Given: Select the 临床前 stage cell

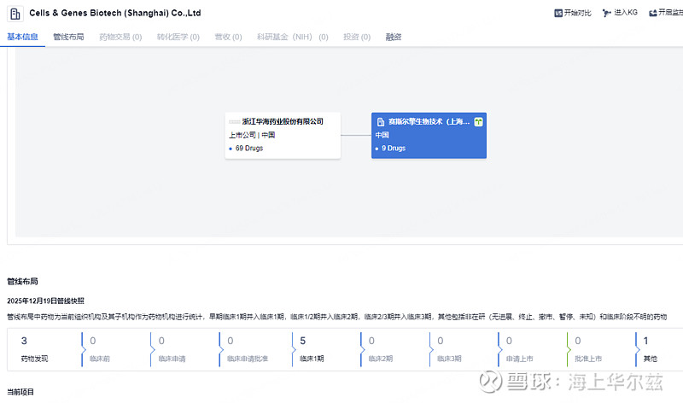Looking at the screenshot, I should click(x=115, y=349).
